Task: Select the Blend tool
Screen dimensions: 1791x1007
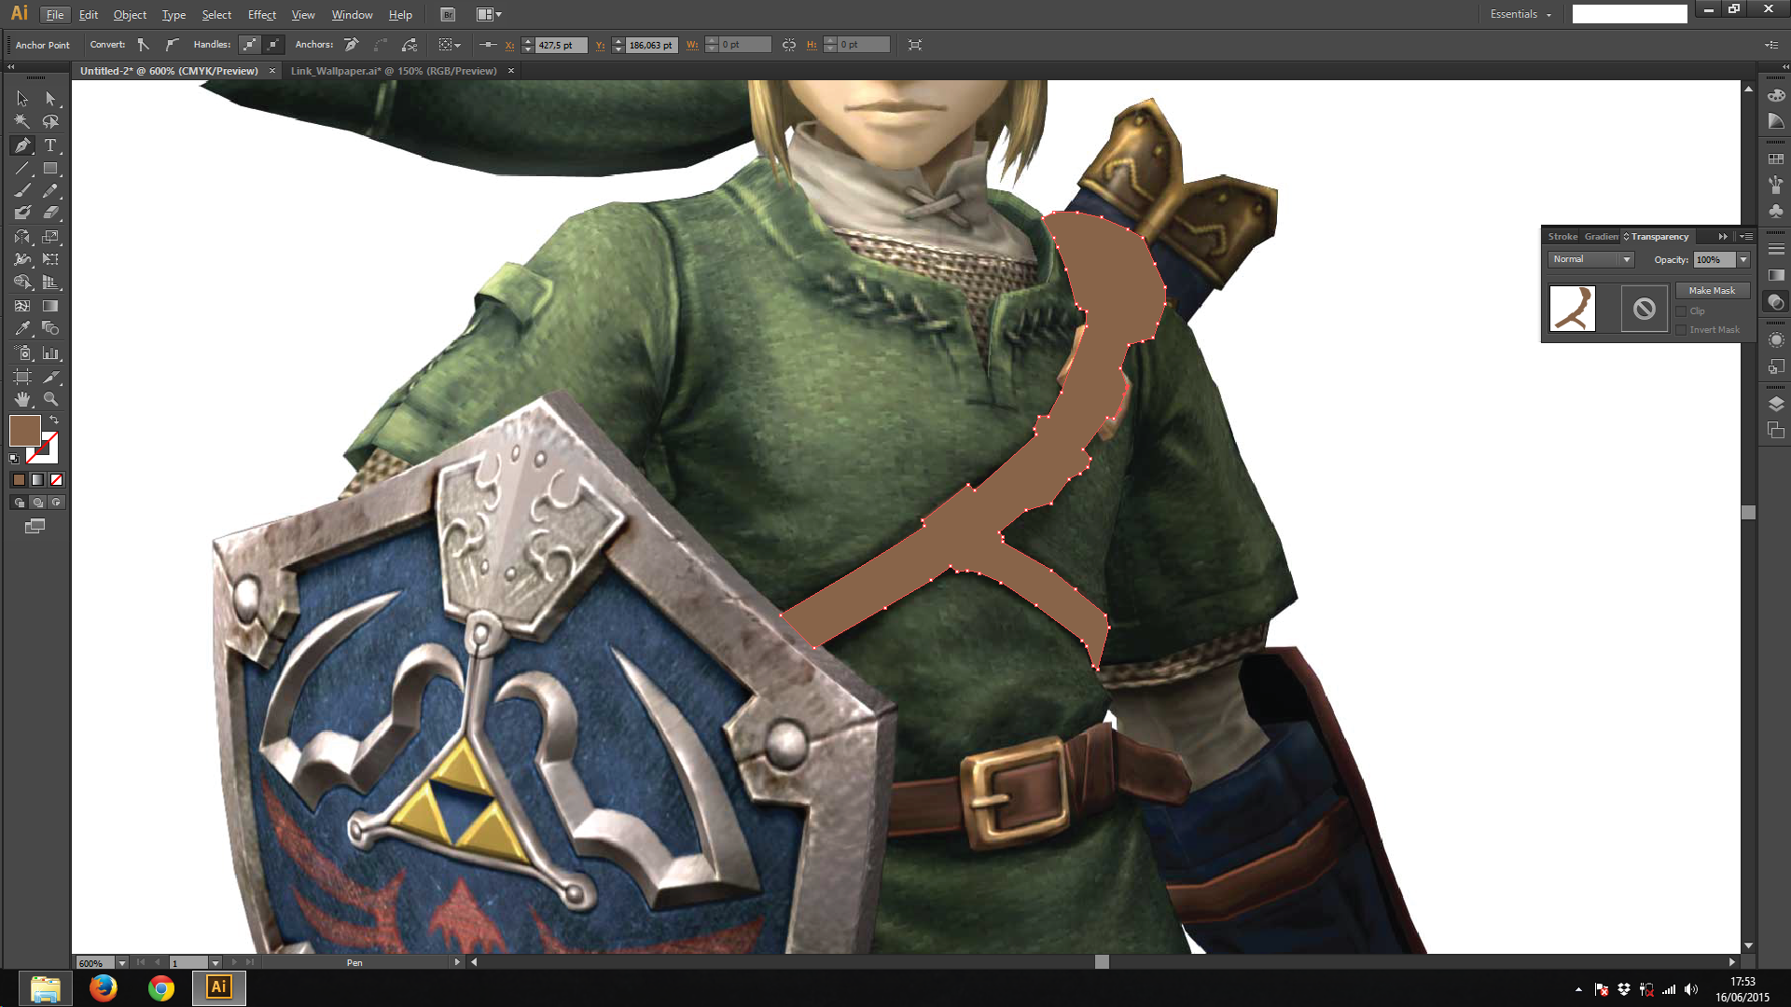Action: pyautogui.click(x=50, y=328)
